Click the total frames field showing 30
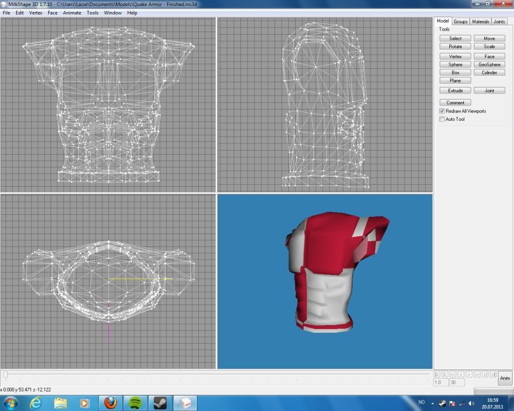Screen dimensions: 514x411 coord(457,382)
